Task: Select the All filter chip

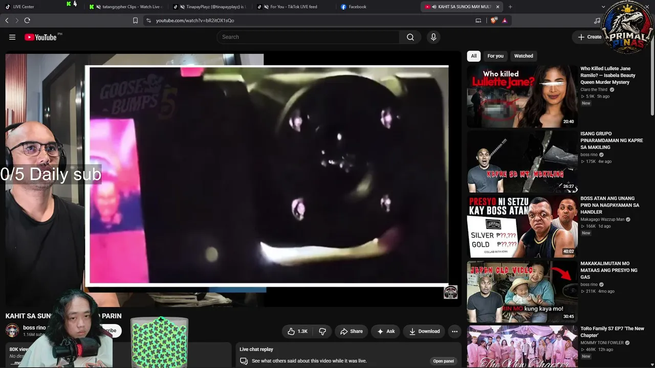Action: [474, 56]
